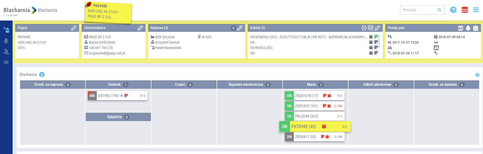The image size is (483, 154).
Task: Open settings gear in Szkody panel
Action: click(364, 28)
